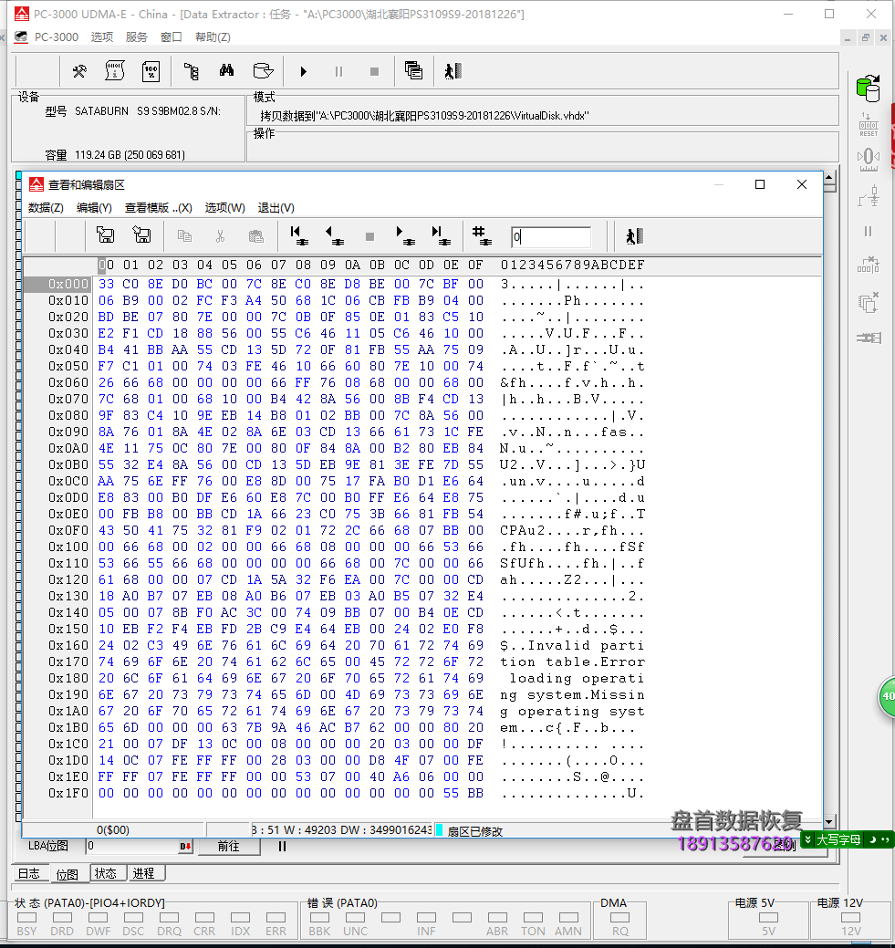Click the copy icon in sector editor
895x948 pixels.
coord(184,235)
